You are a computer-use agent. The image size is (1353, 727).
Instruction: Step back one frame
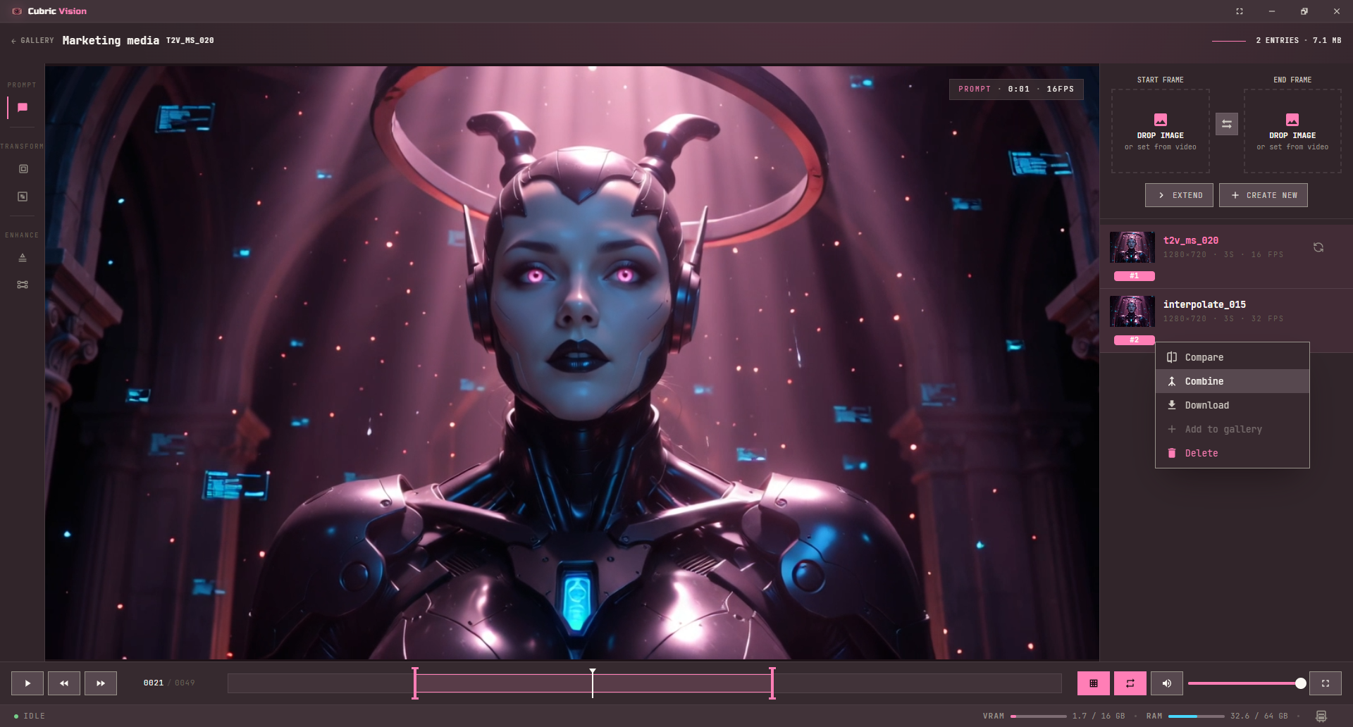[64, 683]
